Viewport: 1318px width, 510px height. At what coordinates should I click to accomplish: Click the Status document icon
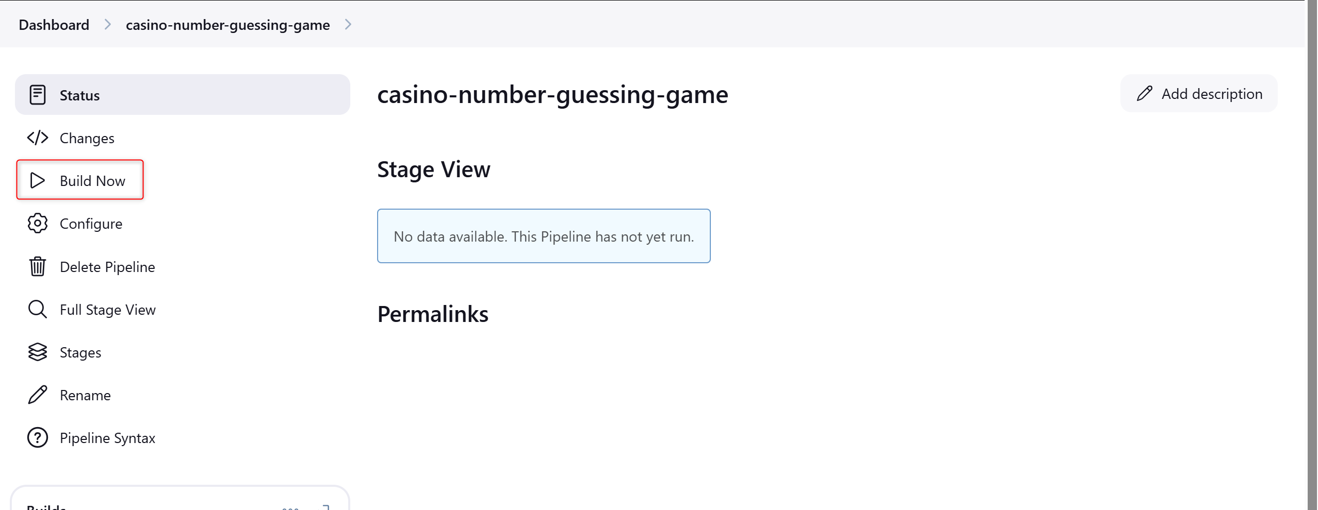(38, 95)
